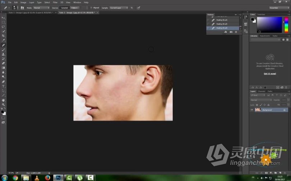
Task: Toggle lock transparent pixels in Layers panel
Action: (257, 105)
